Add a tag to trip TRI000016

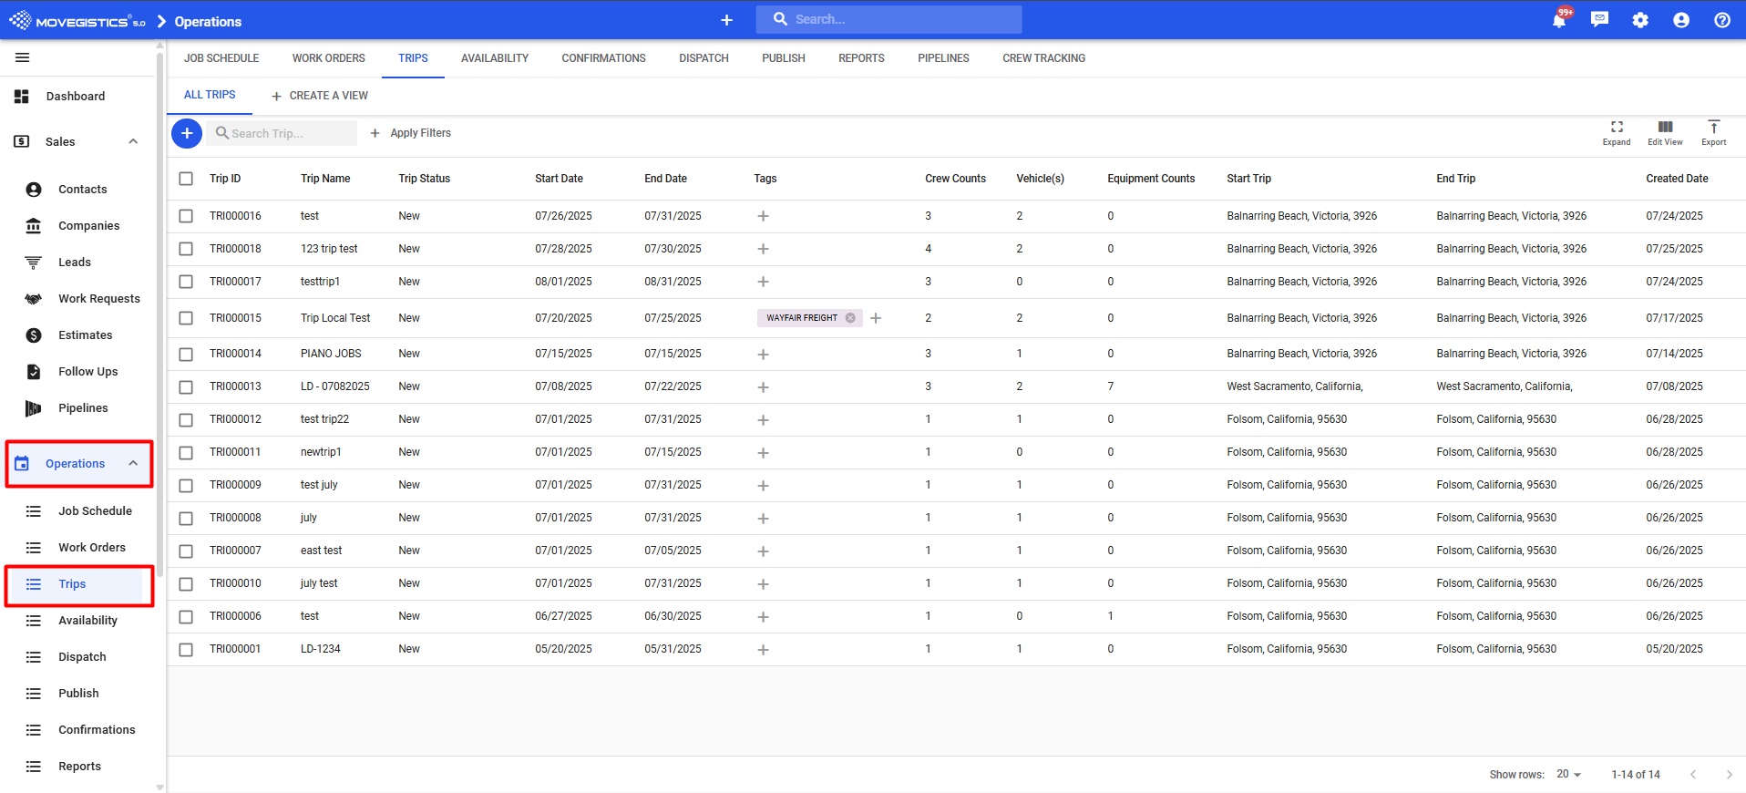764,216
